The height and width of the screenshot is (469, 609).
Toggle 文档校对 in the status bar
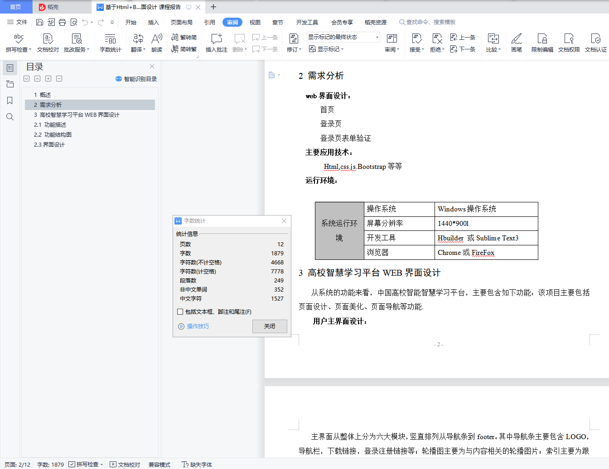click(125, 464)
